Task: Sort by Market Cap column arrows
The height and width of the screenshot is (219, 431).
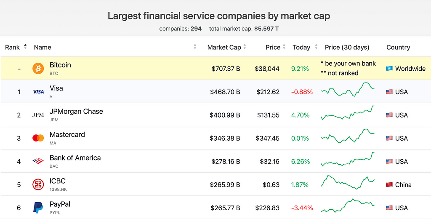Action: (245, 47)
